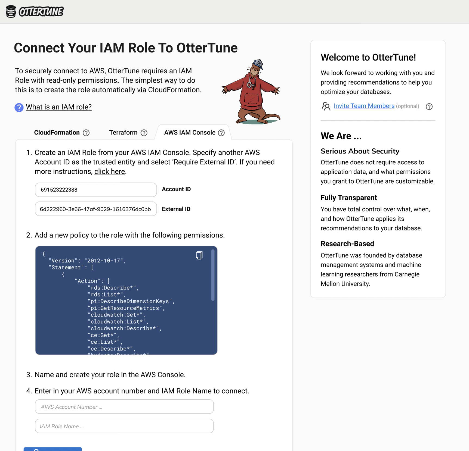
Task: Click the IAM Role Name input field
Action: [x=124, y=426]
